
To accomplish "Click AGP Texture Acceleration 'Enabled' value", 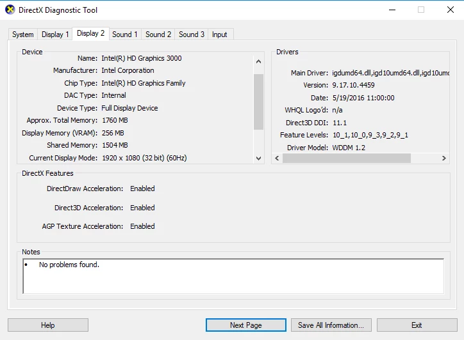I will (x=142, y=226).
